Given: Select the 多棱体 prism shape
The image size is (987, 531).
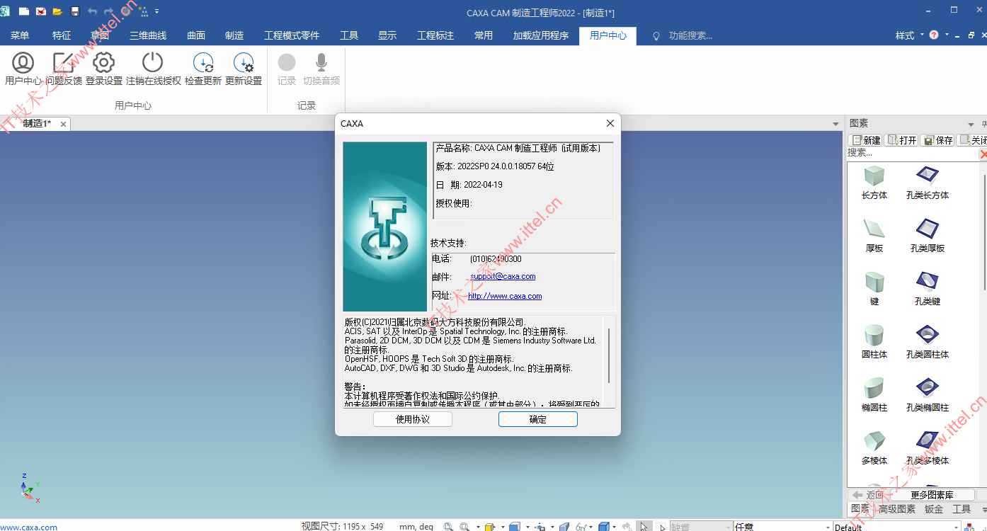Looking at the screenshot, I should (x=874, y=448).
